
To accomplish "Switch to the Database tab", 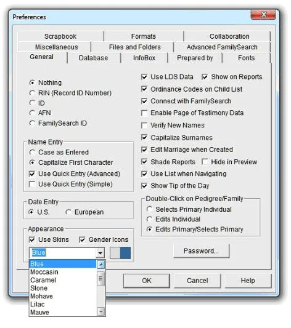I will 94,58.
